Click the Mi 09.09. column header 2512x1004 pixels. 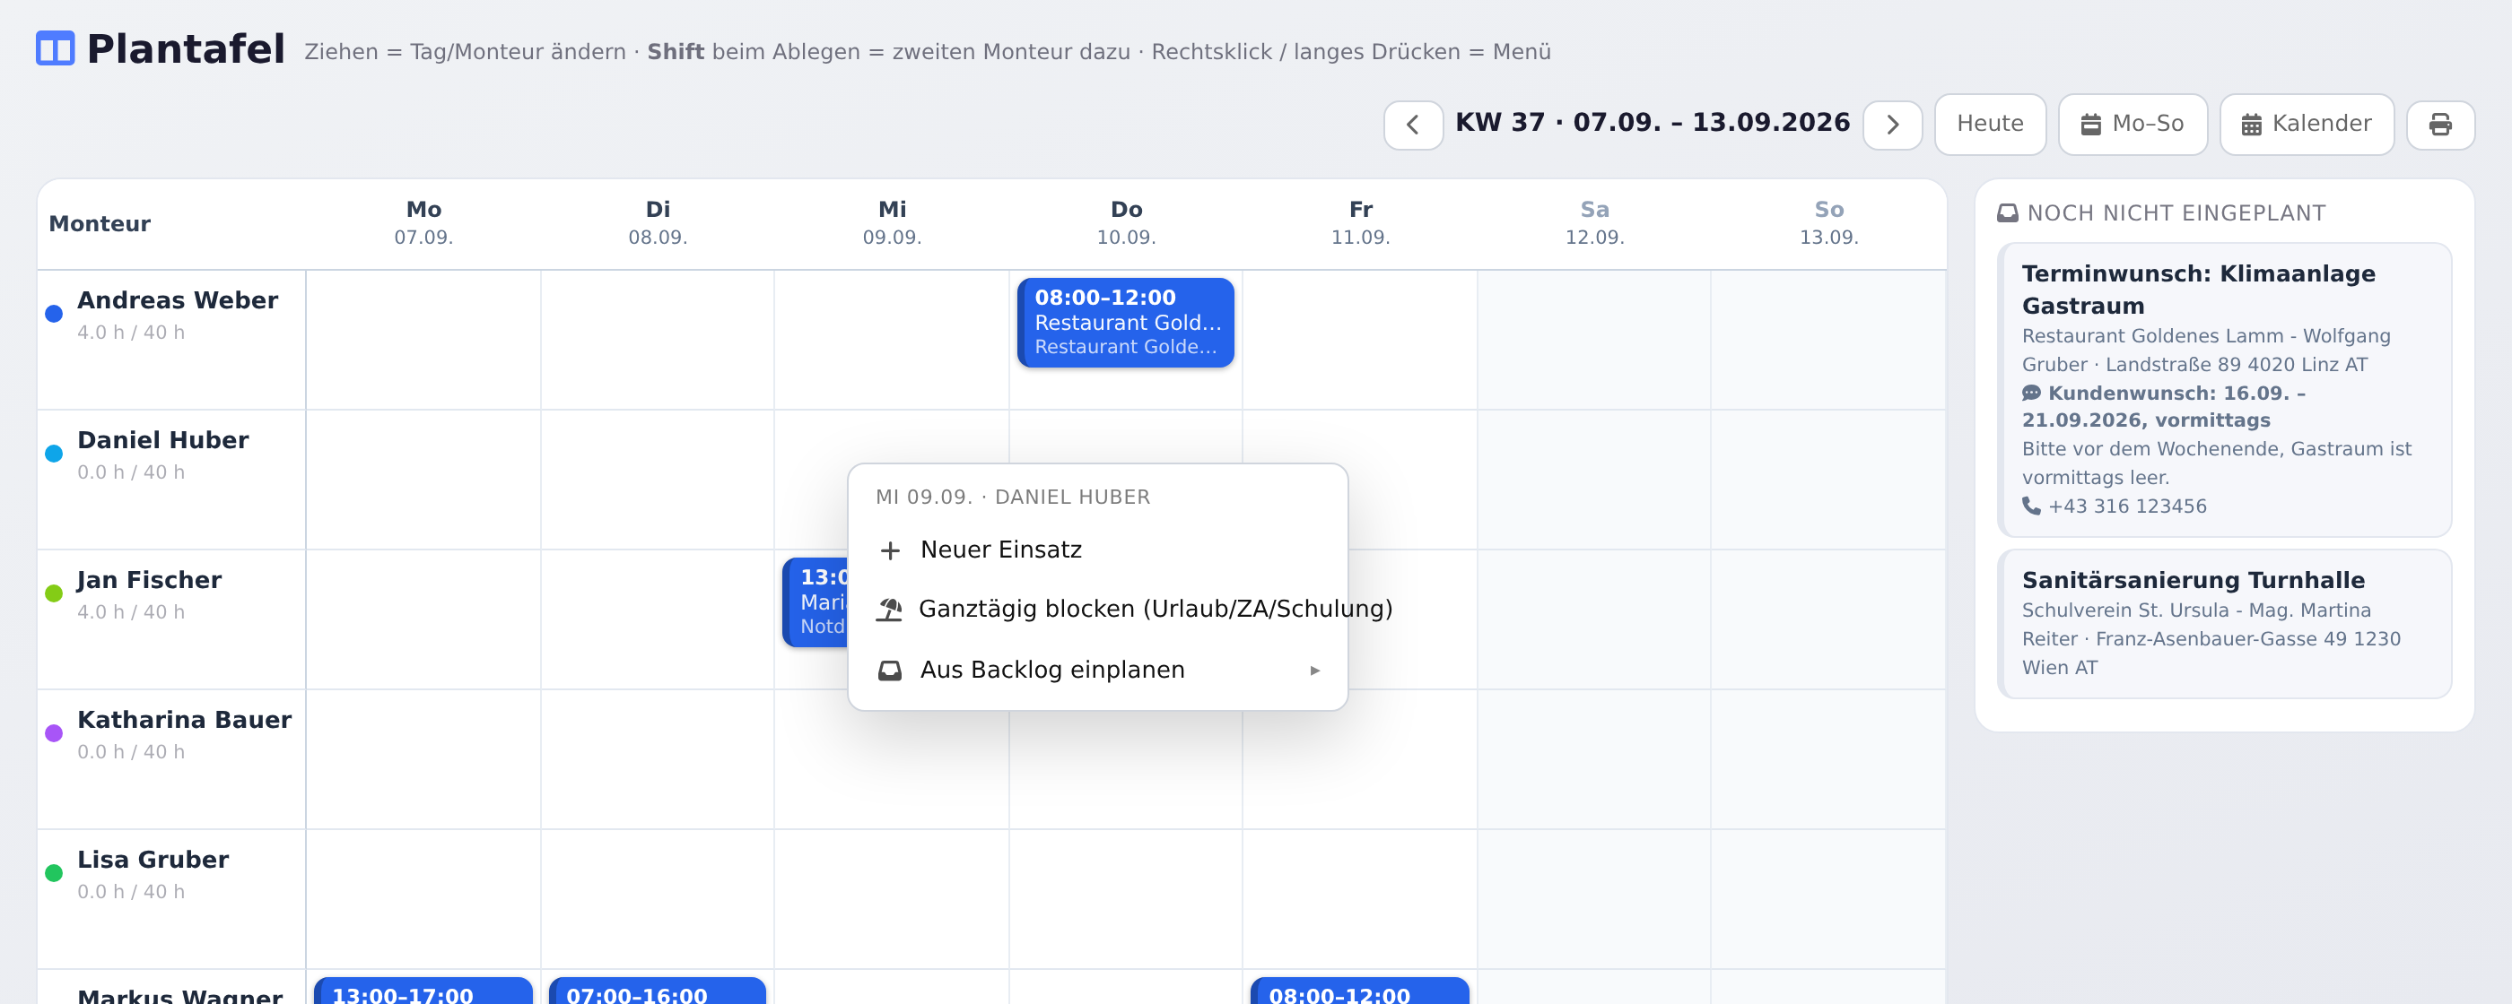pos(891,223)
